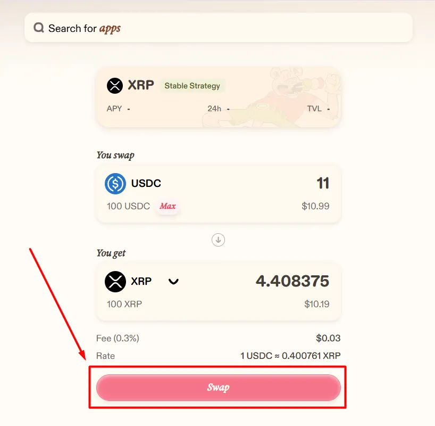Click the 4.408375 XRP output amount
This screenshot has height=426, width=435.
[292, 281]
